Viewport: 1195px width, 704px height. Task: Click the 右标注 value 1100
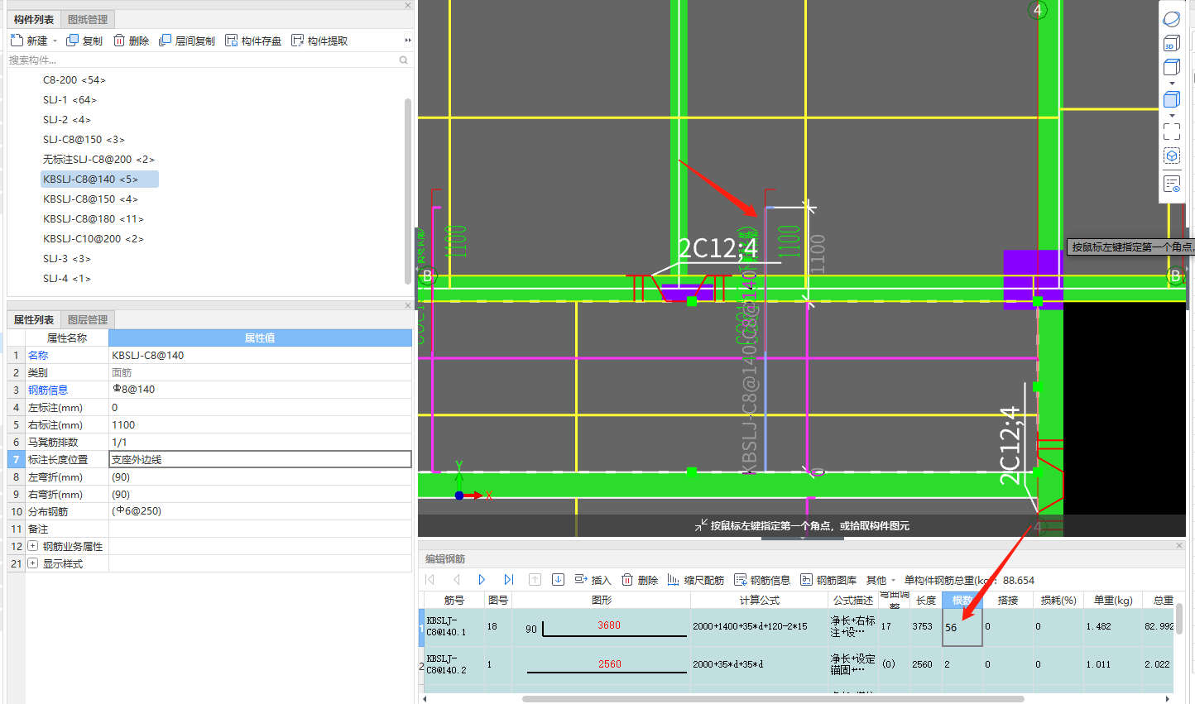pos(261,424)
